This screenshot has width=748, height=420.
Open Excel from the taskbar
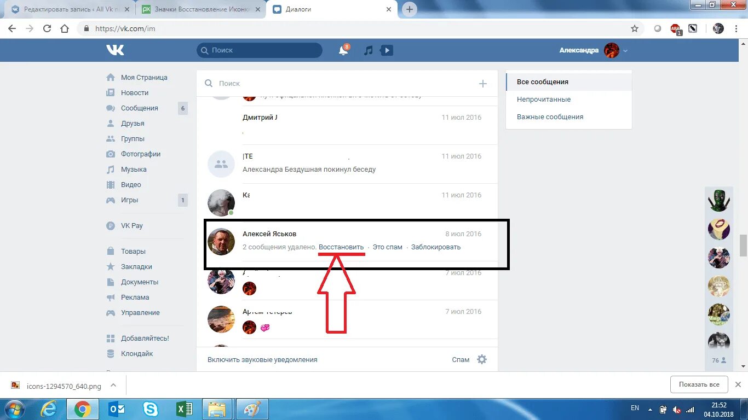184,409
